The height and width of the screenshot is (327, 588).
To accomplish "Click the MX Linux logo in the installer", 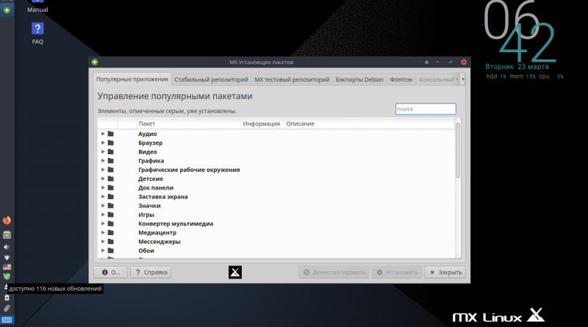I will coord(235,272).
